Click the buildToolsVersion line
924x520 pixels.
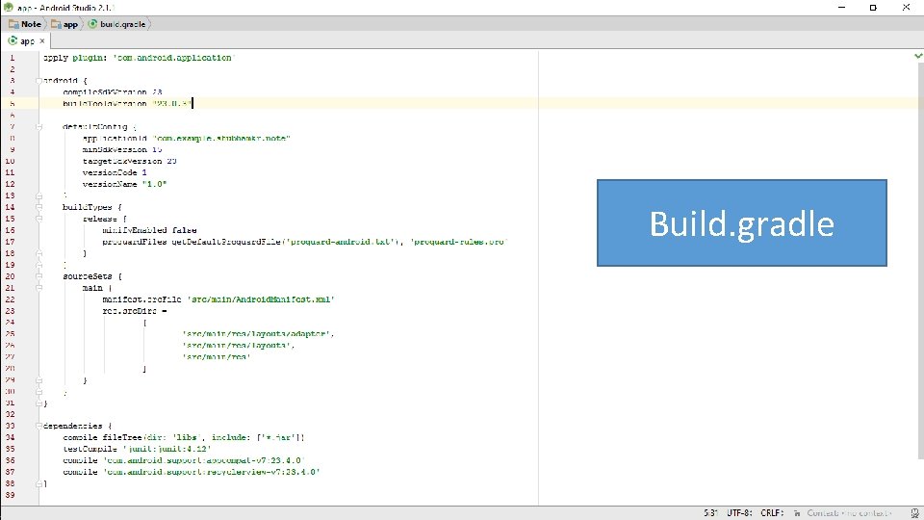point(127,103)
